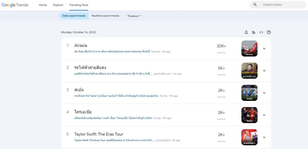This screenshot has height=149, width=308.
Task: Select the Trending Now tab
Action: coord(79,5)
